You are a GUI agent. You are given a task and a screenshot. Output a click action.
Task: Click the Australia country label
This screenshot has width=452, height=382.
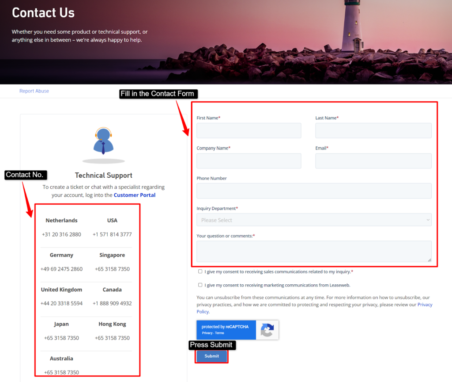[x=61, y=359]
